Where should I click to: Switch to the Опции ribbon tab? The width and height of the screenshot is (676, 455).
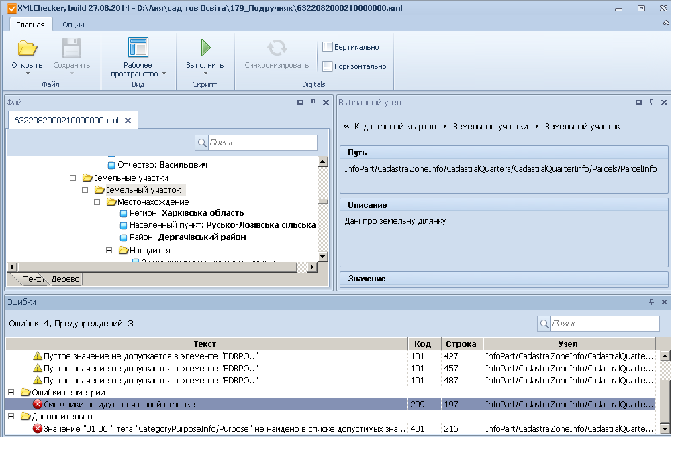click(x=73, y=25)
